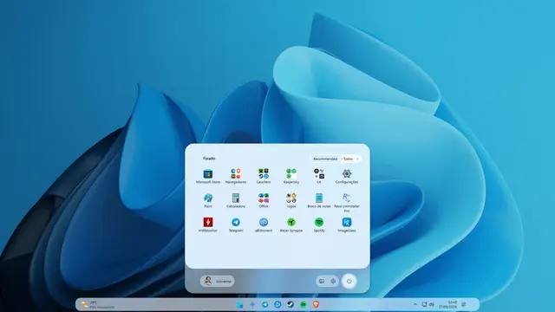The image size is (555, 312).
Task: Open the Kaspersky folder
Action: pos(291,176)
